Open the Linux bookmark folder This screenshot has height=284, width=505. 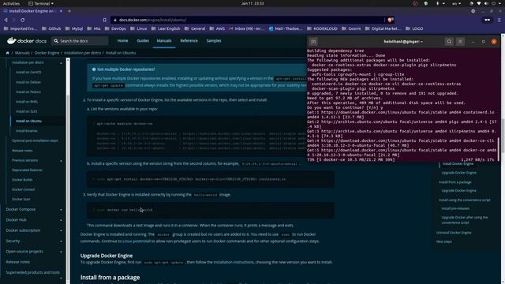click(x=139, y=28)
